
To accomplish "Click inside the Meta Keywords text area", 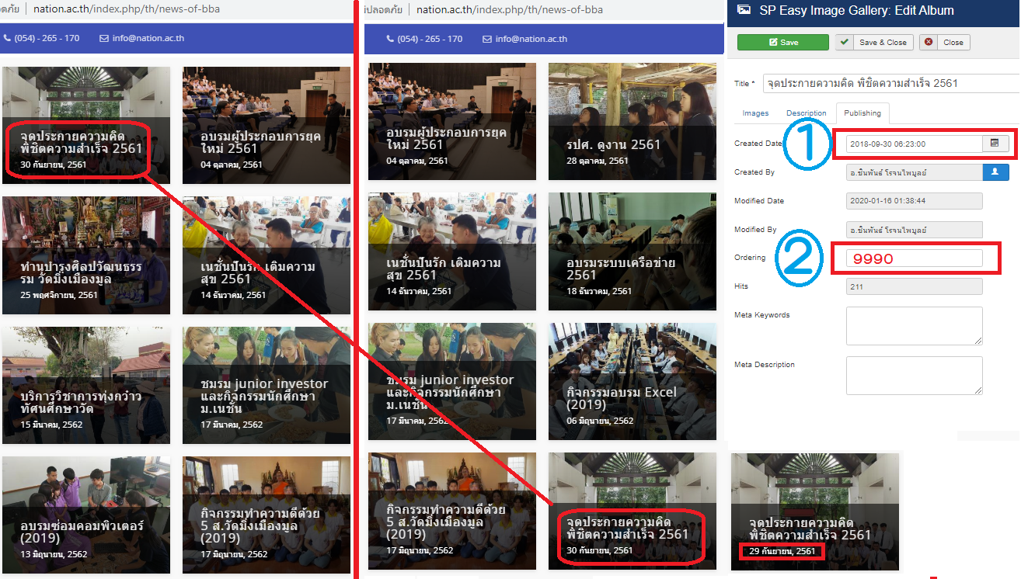I will click(914, 325).
